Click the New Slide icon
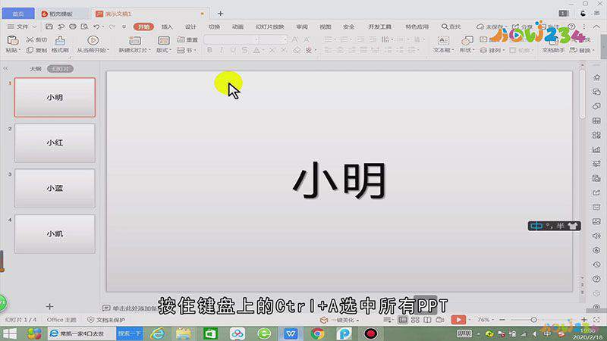Image resolution: width=607 pixels, height=341 pixels. 135,40
